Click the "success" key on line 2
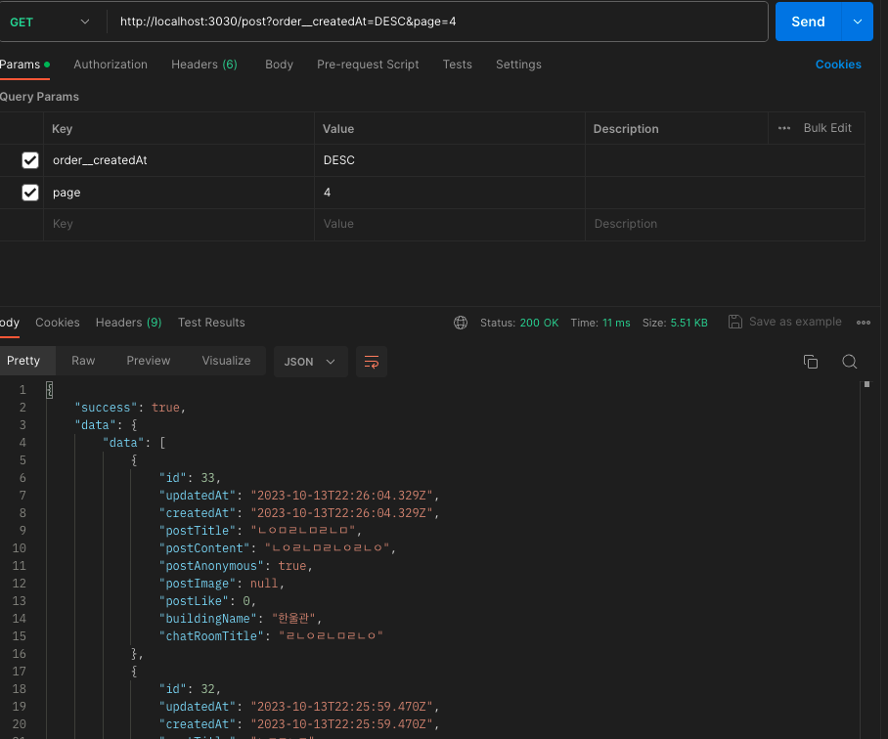The image size is (888, 739). pyautogui.click(x=106, y=408)
